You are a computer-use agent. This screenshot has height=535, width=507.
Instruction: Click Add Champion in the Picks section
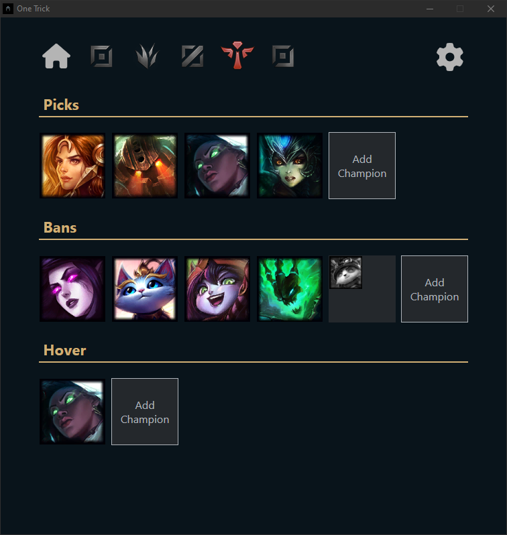tap(362, 166)
